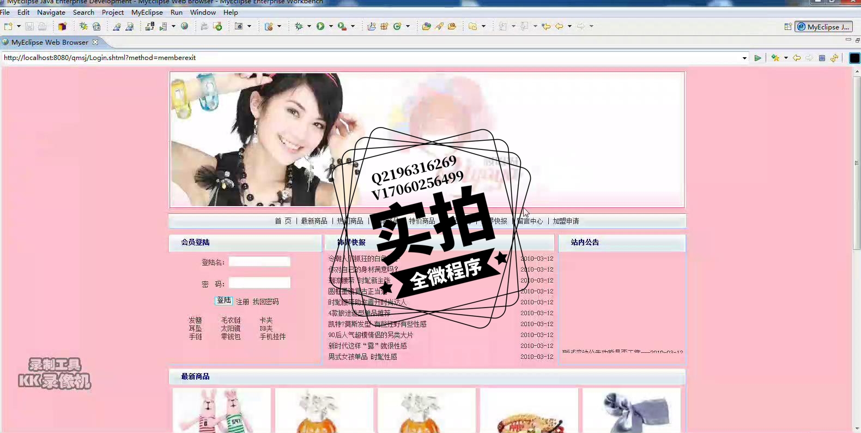Open the MyEclipse menu
861x433 pixels.
pyautogui.click(x=147, y=12)
